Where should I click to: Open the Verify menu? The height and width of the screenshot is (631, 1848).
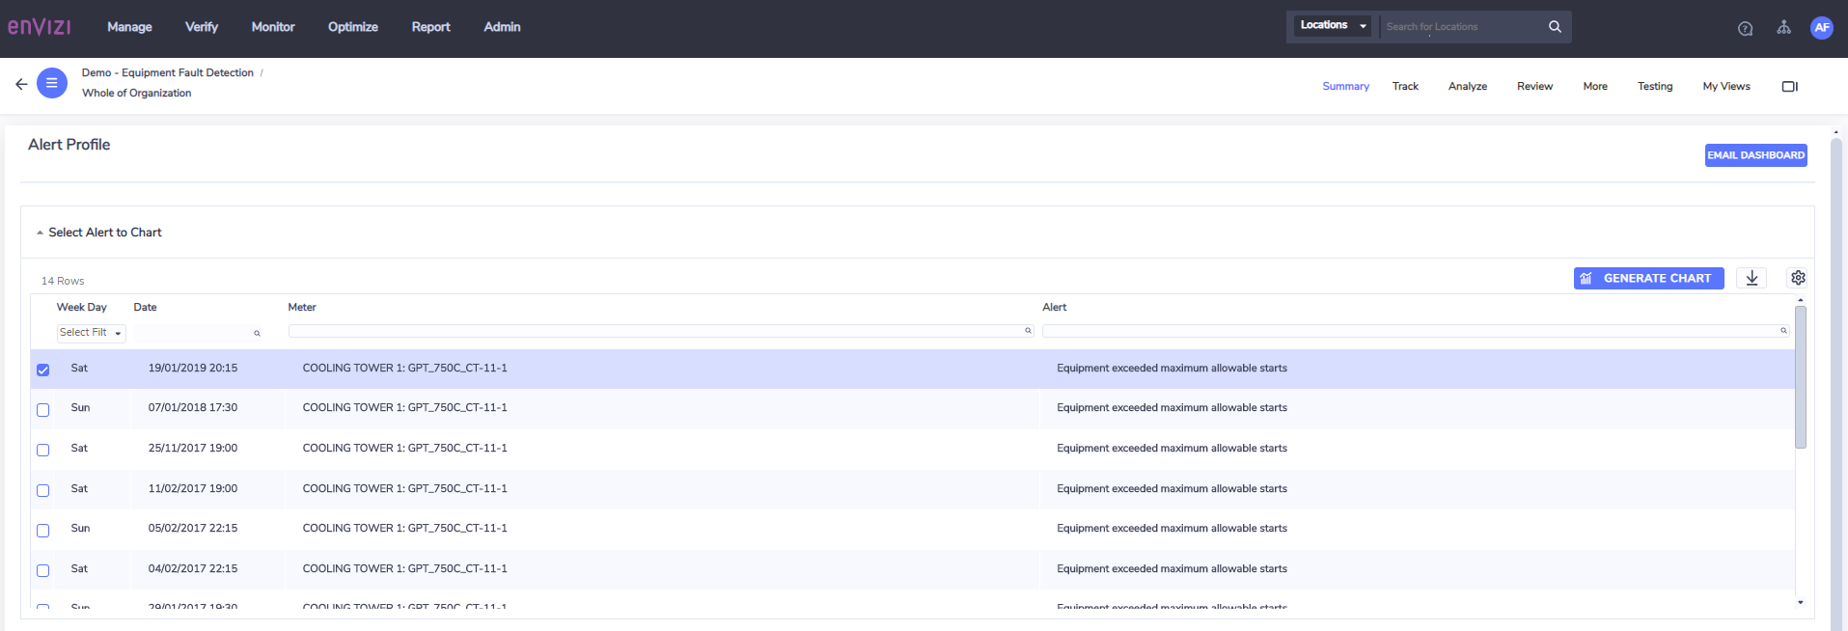point(202,27)
